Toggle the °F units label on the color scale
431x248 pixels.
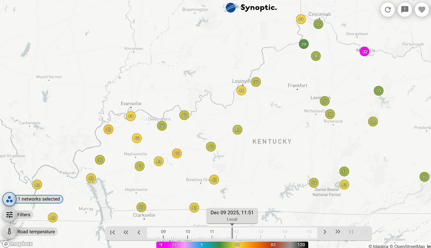click(161, 245)
